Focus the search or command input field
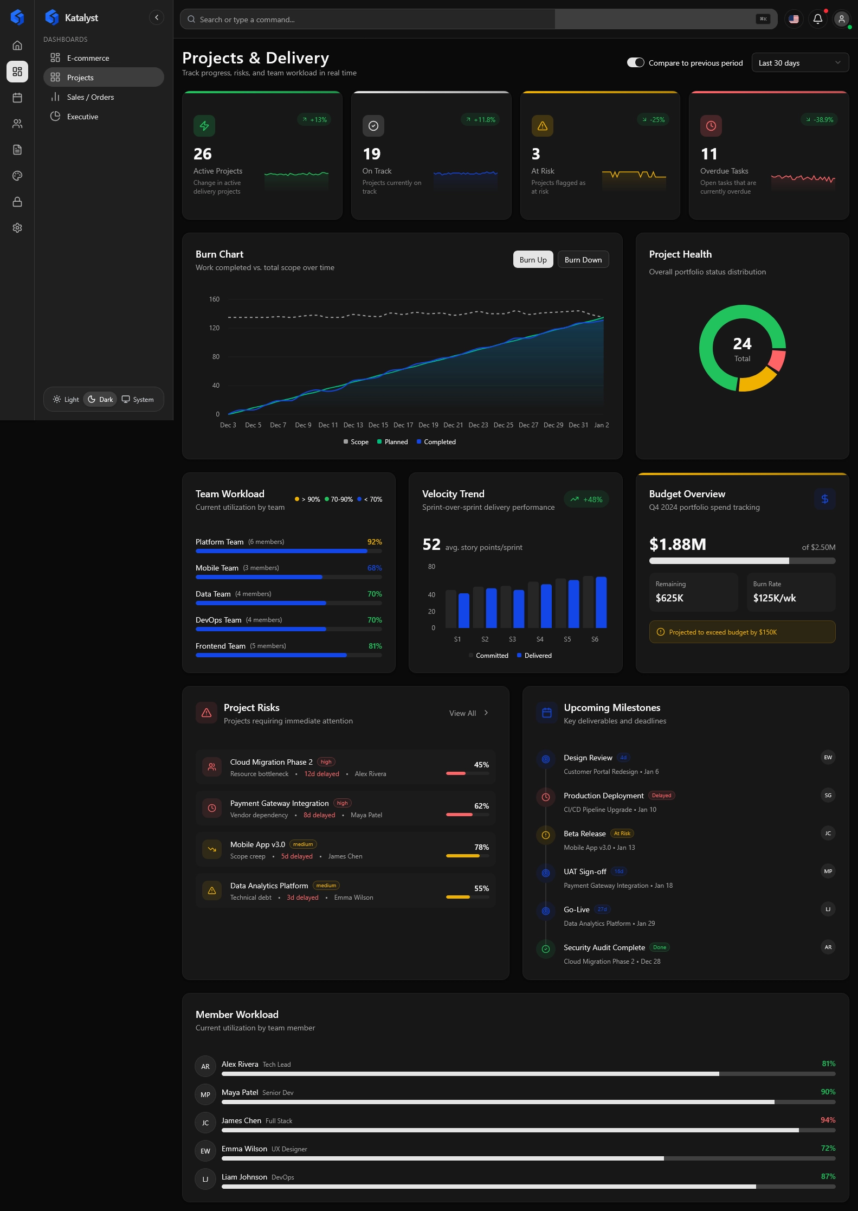This screenshot has height=1211, width=858. [369, 20]
